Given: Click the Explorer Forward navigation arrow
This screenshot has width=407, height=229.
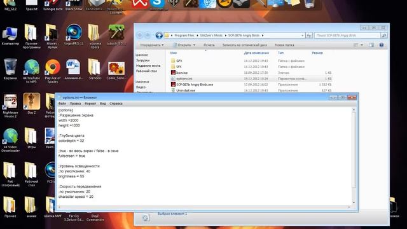Looking at the screenshot, I should coord(148,36).
